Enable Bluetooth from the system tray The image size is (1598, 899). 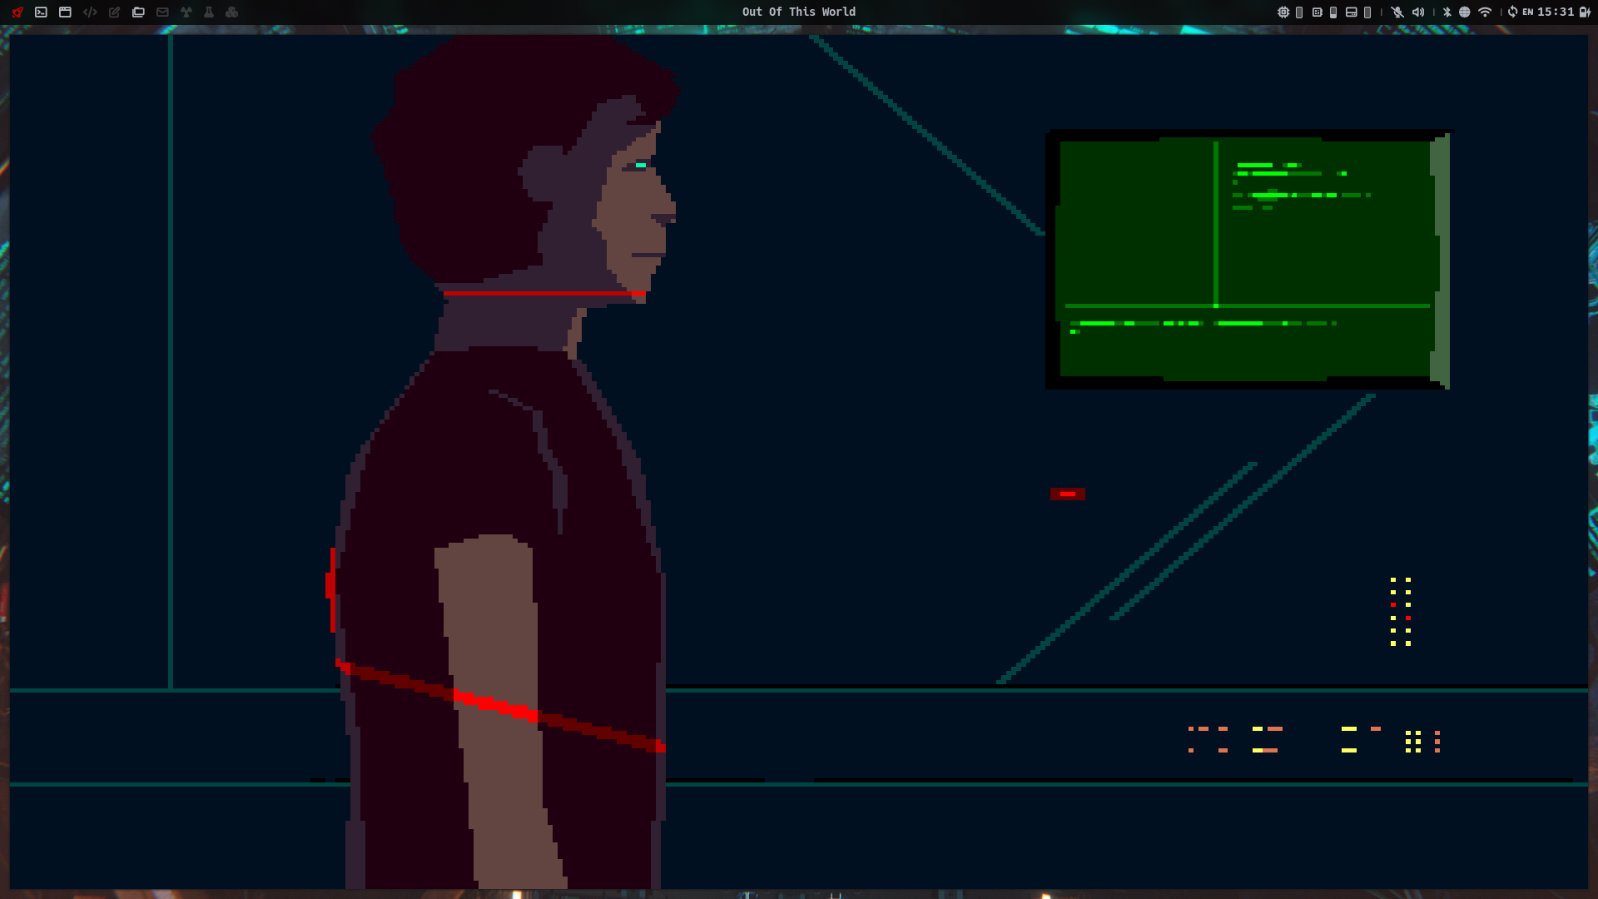point(1447,12)
